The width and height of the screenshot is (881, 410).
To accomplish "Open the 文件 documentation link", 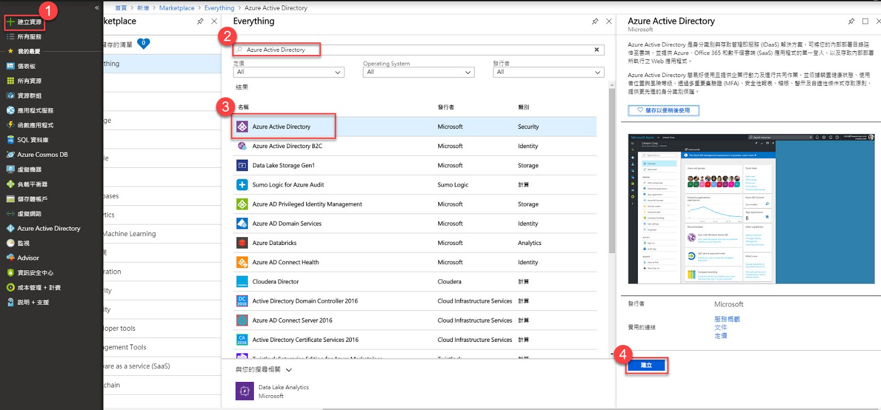I will click(721, 327).
